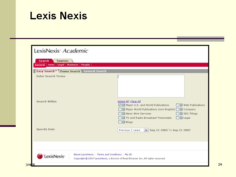
Task: Check the Legal source checkbox
Action: [177, 118]
